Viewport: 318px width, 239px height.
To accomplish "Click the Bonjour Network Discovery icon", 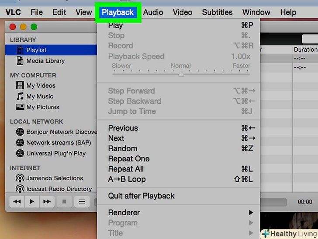I will (x=20, y=132).
